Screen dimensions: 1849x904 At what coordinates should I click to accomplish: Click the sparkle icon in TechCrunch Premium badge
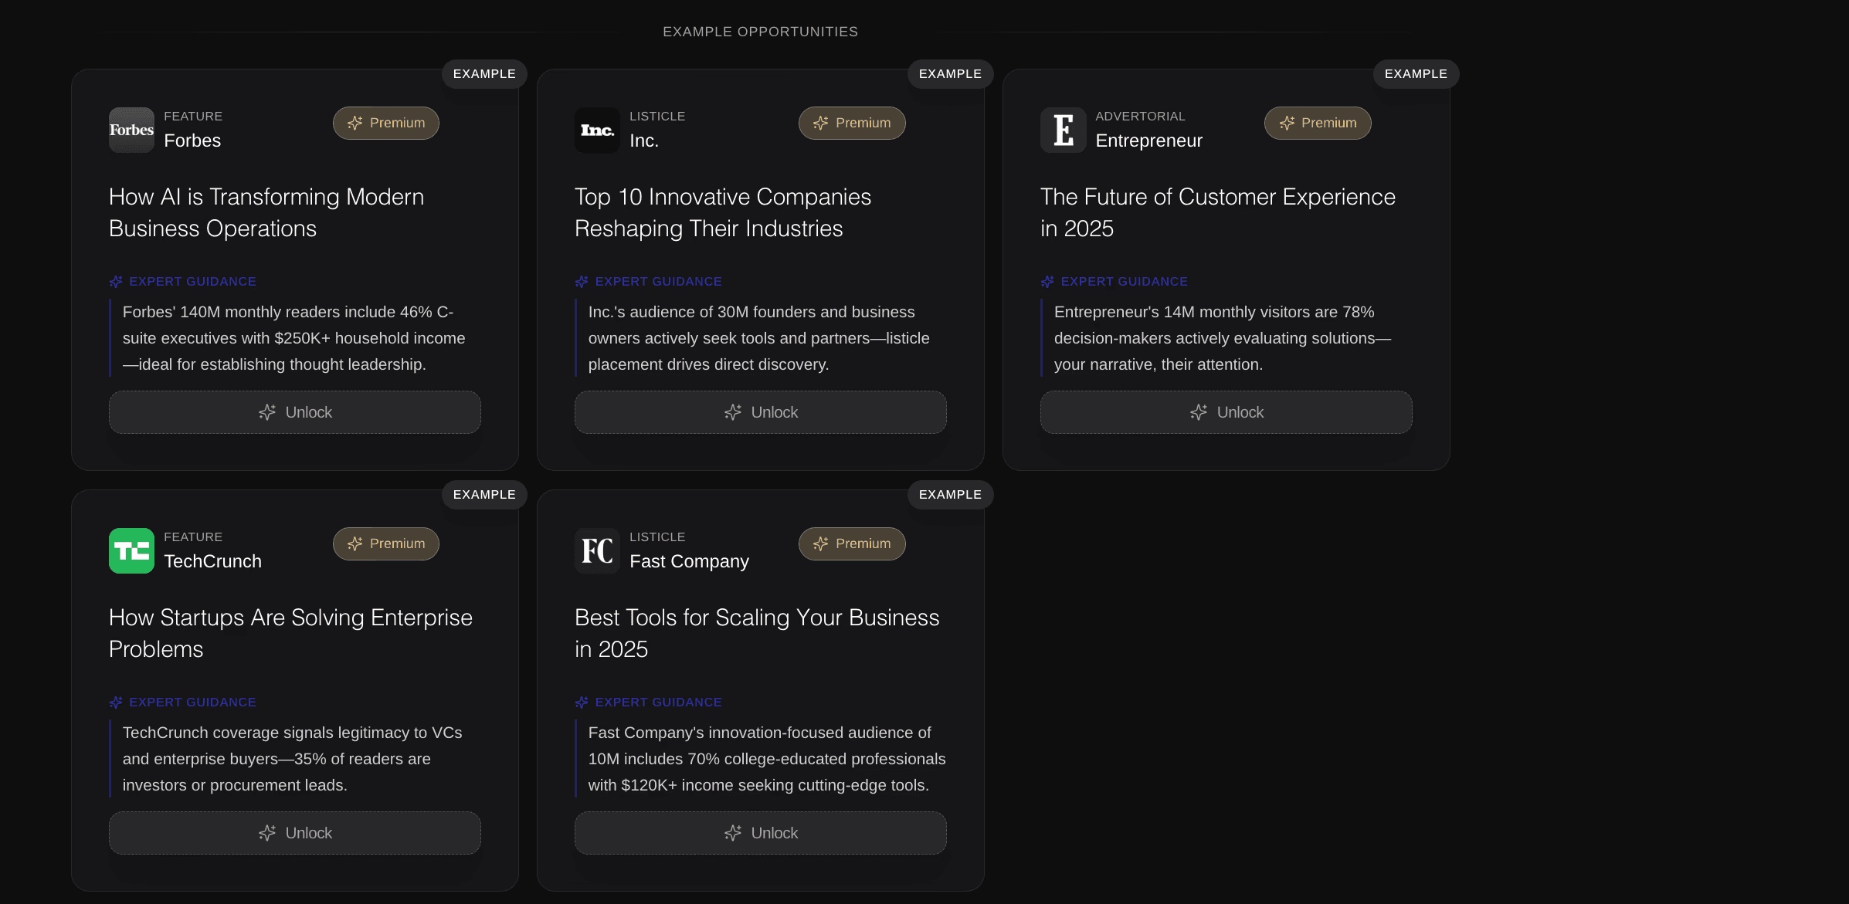pos(355,543)
